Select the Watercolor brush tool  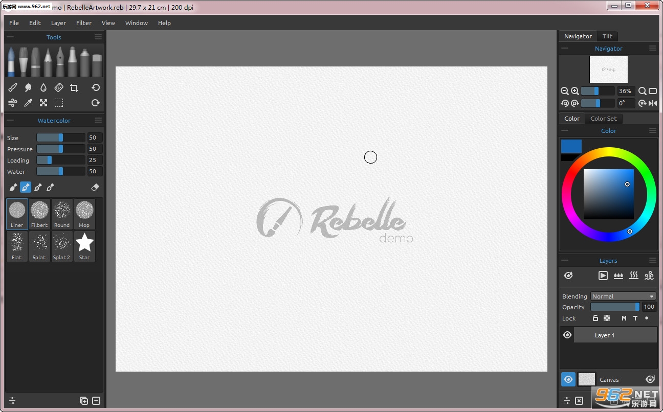11,62
